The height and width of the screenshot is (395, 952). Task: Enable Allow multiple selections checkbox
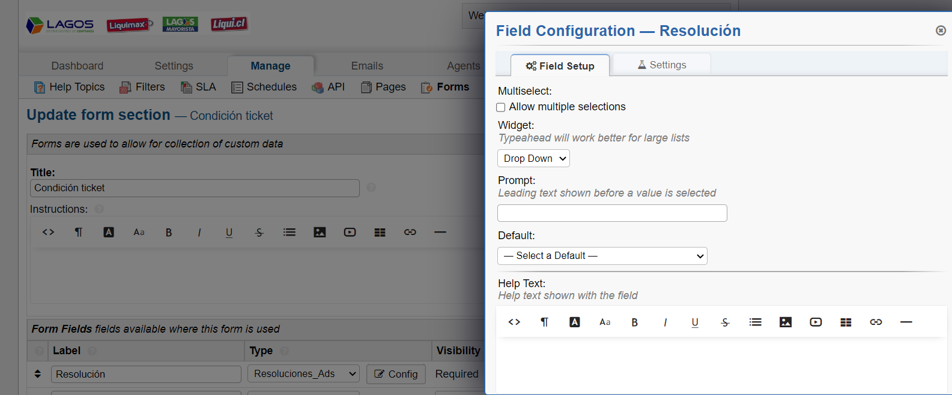click(x=501, y=107)
